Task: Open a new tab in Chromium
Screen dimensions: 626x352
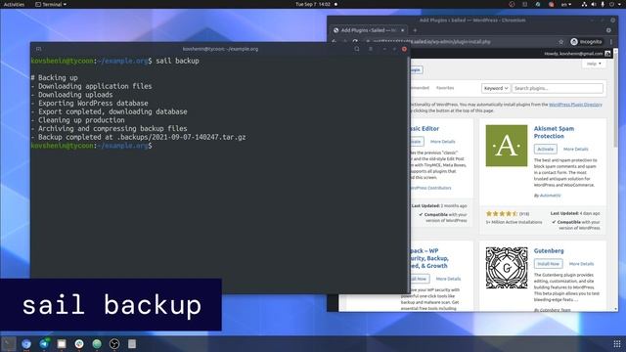Action: click(415, 30)
